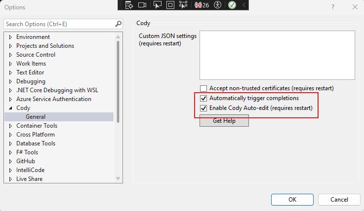Screen dimensions: 364x211
Task: Expand Container Tools node arrow
Action: tap(10, 126)
